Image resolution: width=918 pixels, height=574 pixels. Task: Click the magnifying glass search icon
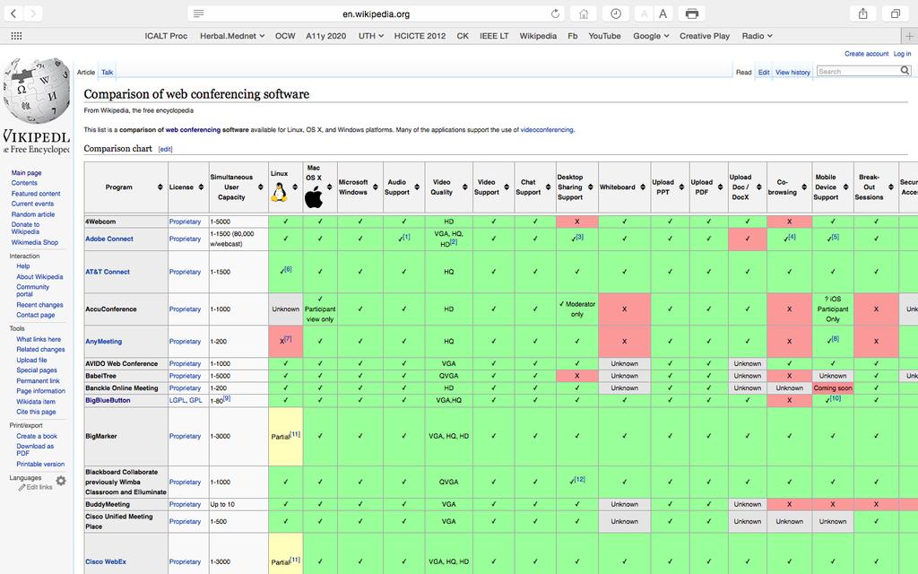tap(905, 71)
